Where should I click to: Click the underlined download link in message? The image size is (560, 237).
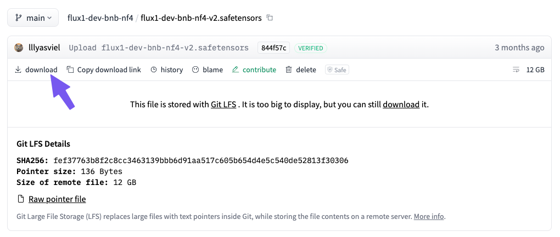[x=401, y=105]
